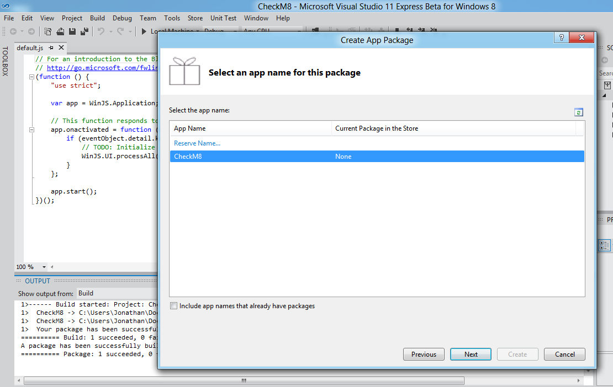Open help with the dialog's question mark
613x387 pixels.
pos(562,37)
